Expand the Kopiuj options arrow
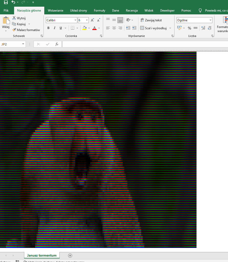228x262 pixels. tap(29, 24)
